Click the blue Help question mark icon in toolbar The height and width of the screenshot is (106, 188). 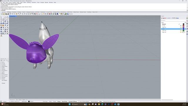68,14
